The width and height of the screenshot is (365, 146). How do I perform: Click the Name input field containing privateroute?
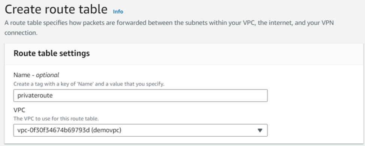tap(141, 96)
